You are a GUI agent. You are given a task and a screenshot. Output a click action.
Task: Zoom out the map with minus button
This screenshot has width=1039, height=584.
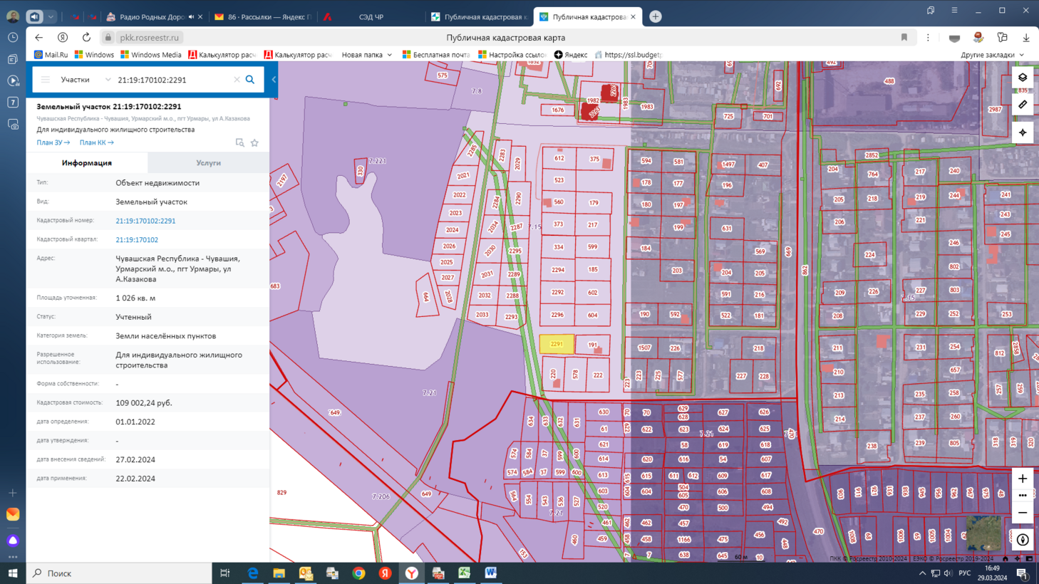(1023, 513)
